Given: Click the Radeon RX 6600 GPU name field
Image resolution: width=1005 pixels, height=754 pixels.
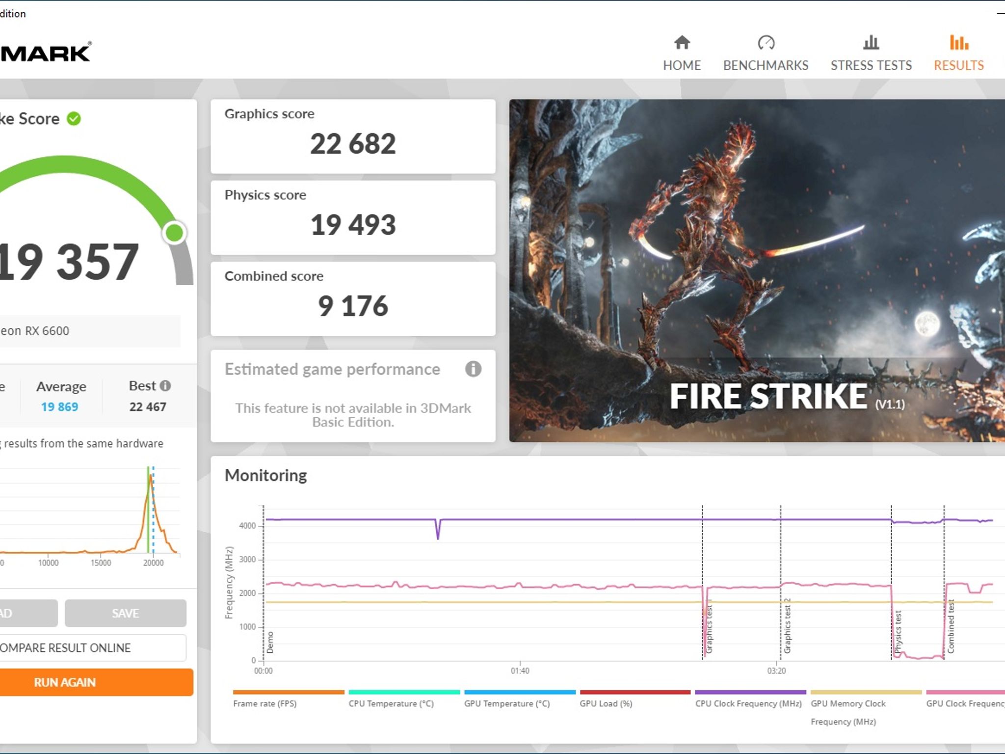Looking at the screenshot, I should pyautogui.click(x=90, y=331).
